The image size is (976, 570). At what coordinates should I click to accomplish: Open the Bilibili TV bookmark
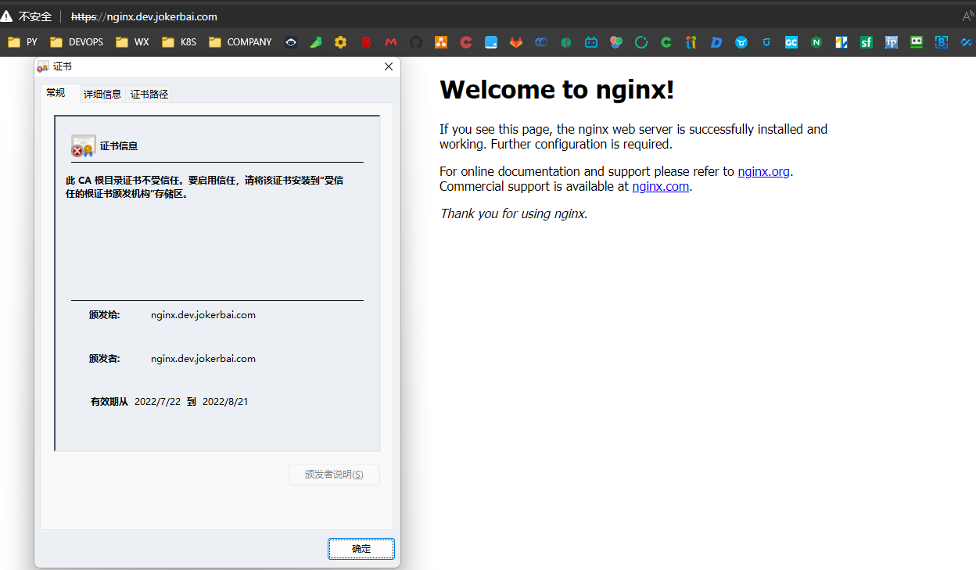(591, 42)
